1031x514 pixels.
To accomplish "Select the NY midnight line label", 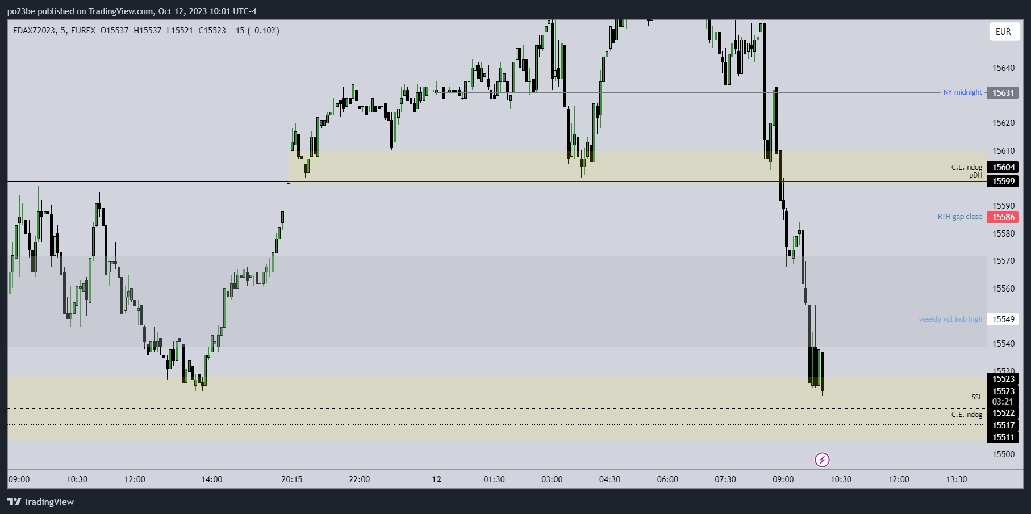I will coord(962,92).
